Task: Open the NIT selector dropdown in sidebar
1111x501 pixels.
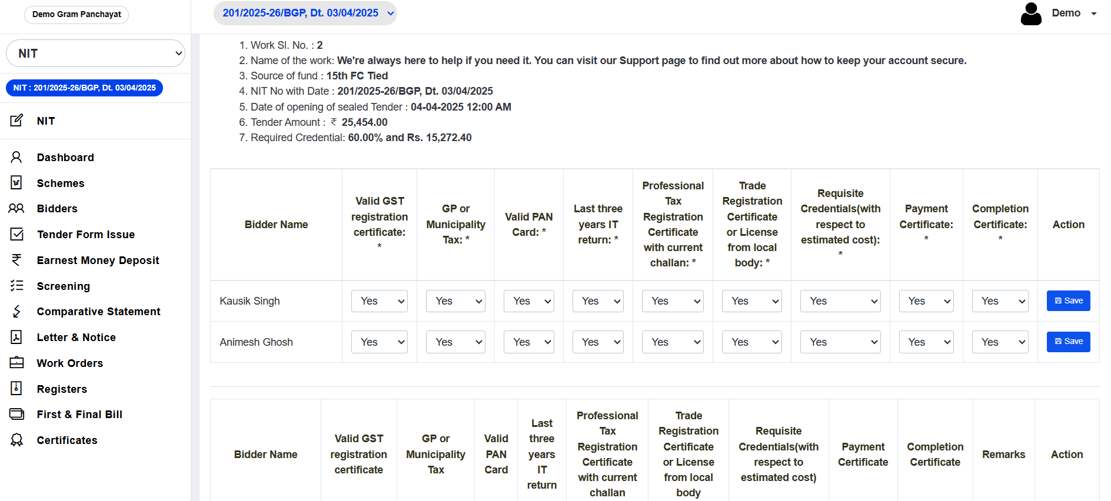Action: (x=95, y=54)
